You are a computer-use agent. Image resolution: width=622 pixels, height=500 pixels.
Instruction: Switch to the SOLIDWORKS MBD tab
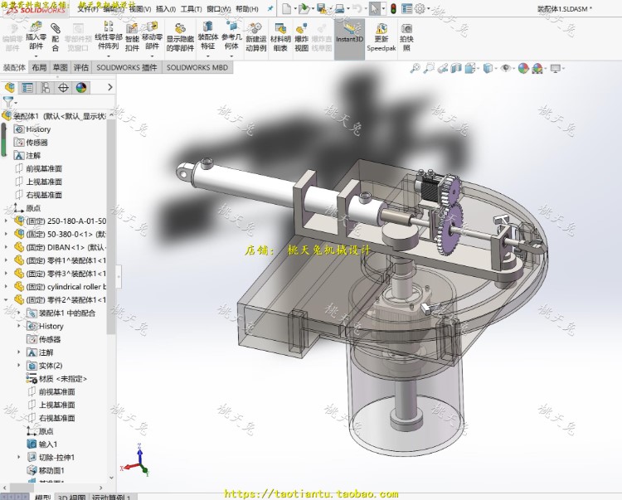pos(197,67)
